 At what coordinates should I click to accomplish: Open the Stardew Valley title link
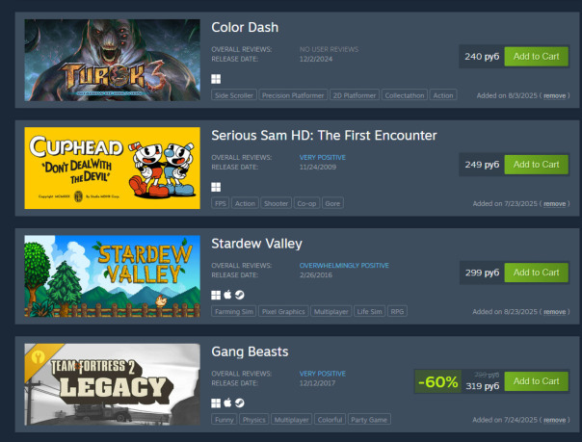(x=256, y=244)
